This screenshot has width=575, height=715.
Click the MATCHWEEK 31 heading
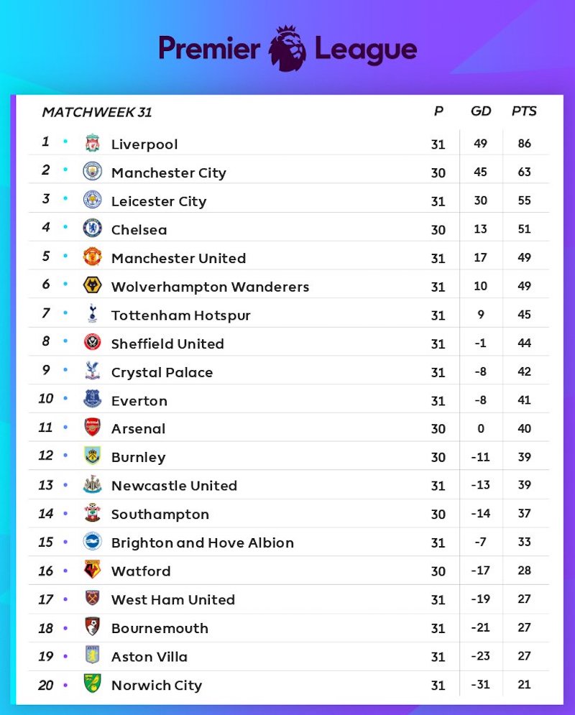(x=97, y=112)
